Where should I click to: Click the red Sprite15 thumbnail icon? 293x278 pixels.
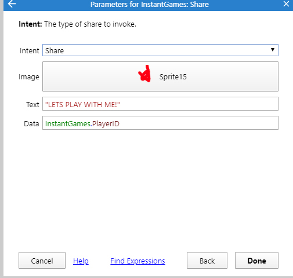coord(144,74)
